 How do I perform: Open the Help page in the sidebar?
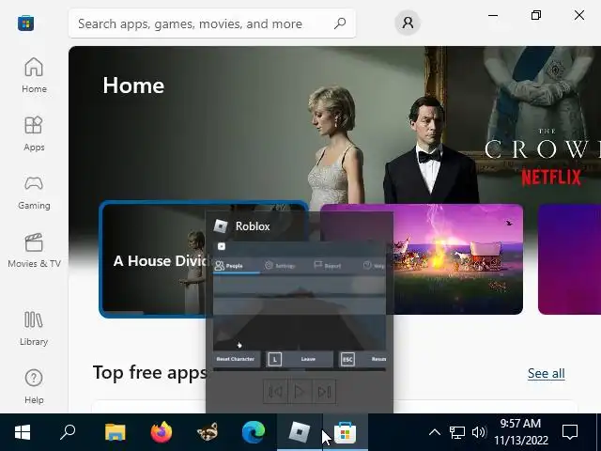pyautogui.click(x=34, y=386)
